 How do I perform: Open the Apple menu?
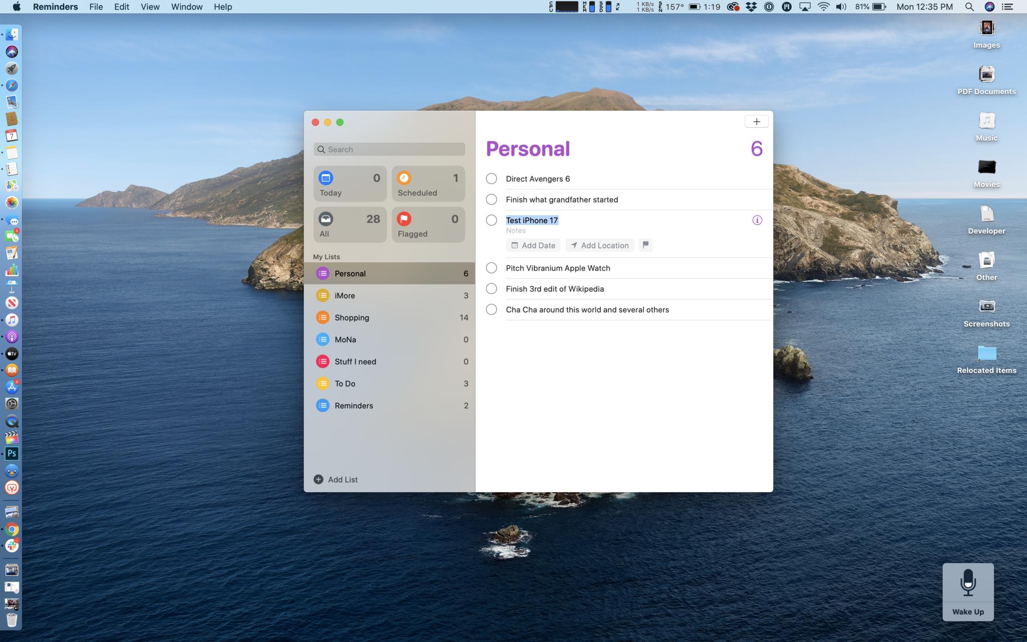tap(16, 7)
